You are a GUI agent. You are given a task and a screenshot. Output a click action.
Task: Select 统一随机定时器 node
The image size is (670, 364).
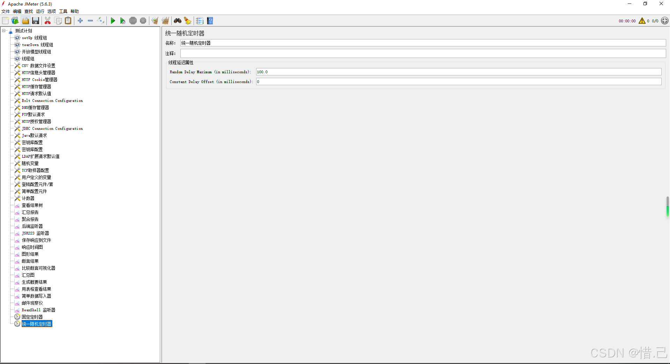click(x=37, y=324)
